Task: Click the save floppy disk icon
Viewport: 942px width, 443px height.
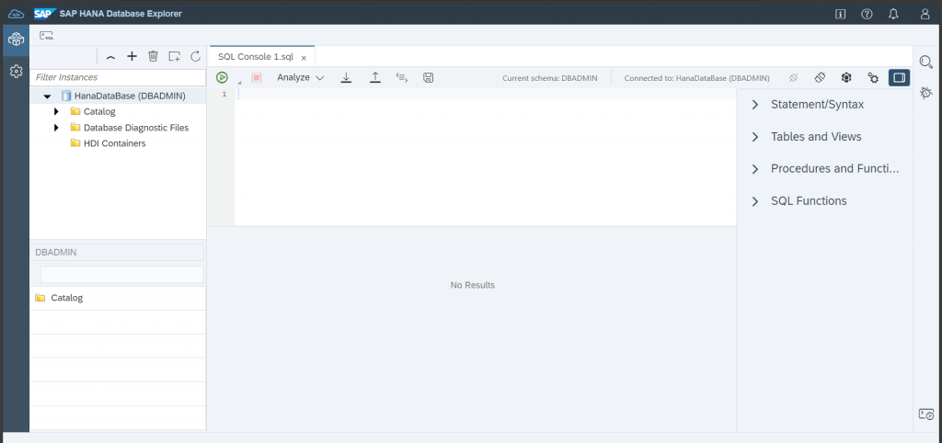Action: tap(429, 77)
